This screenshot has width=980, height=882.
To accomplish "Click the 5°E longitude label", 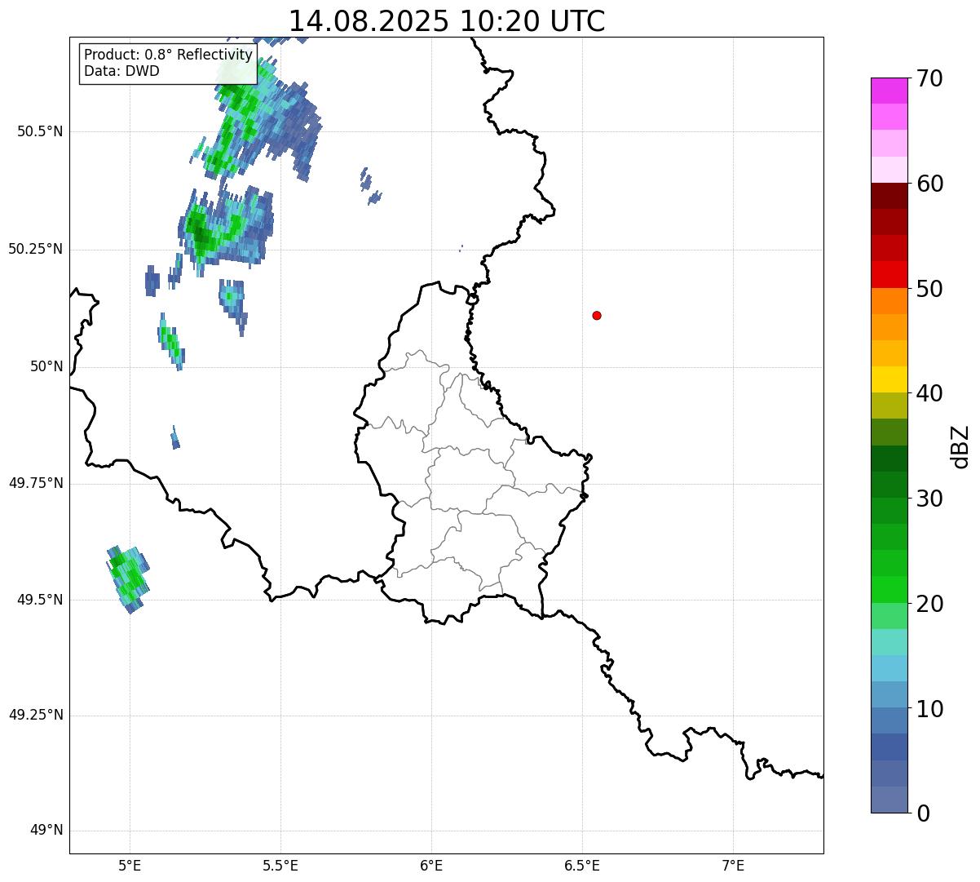I will [130, 865].
